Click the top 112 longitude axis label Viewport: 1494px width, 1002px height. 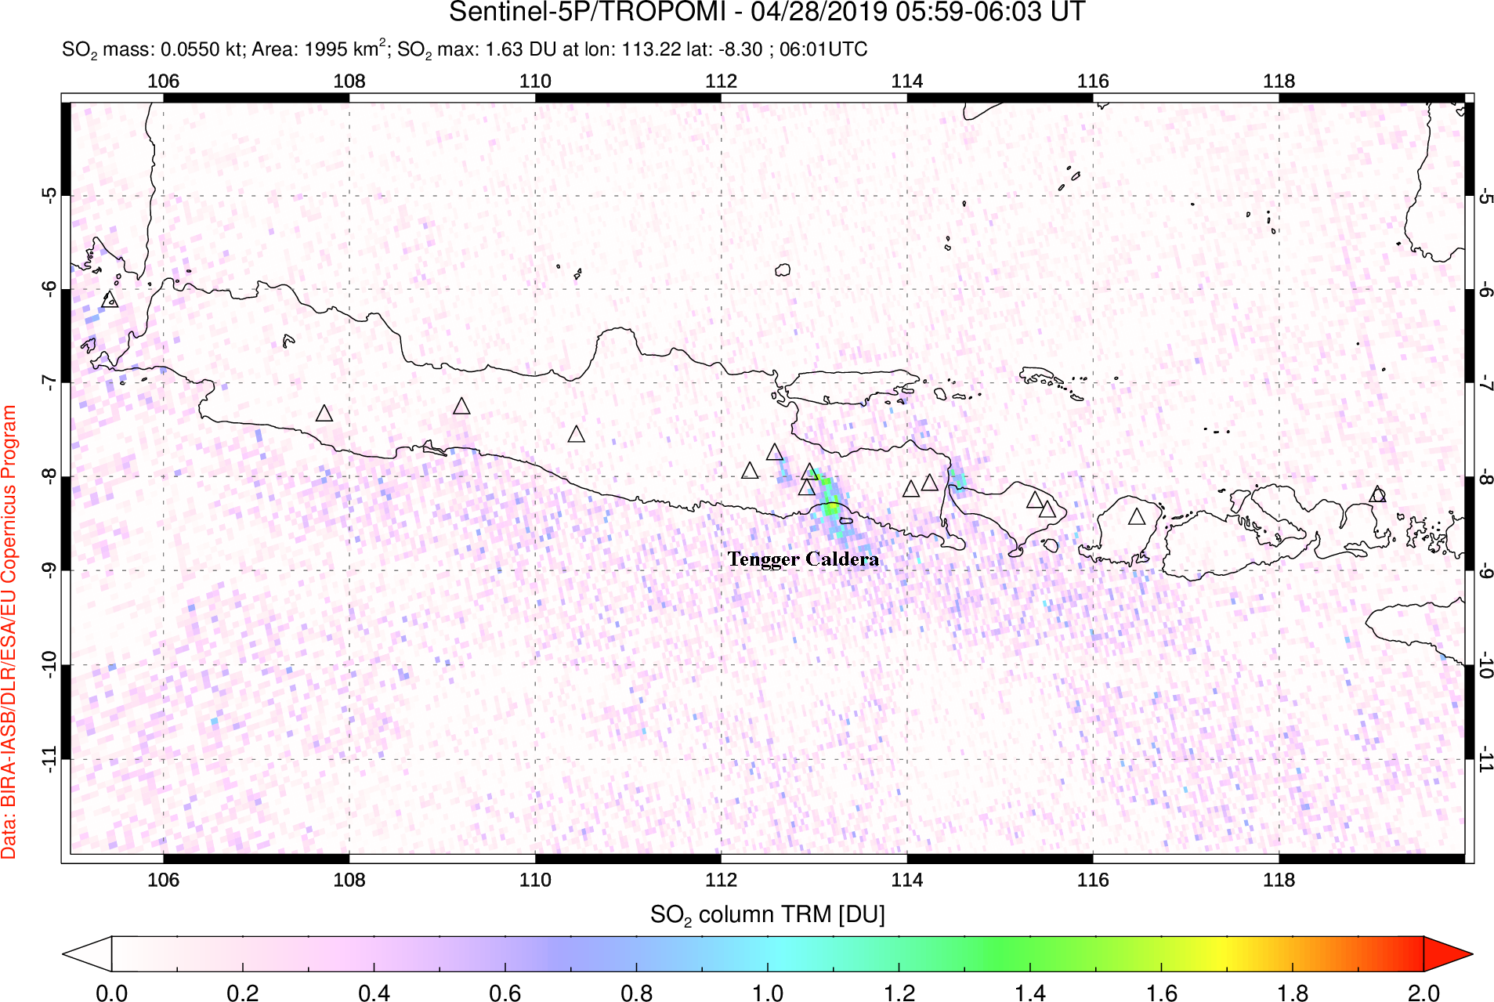click(721, 81)
